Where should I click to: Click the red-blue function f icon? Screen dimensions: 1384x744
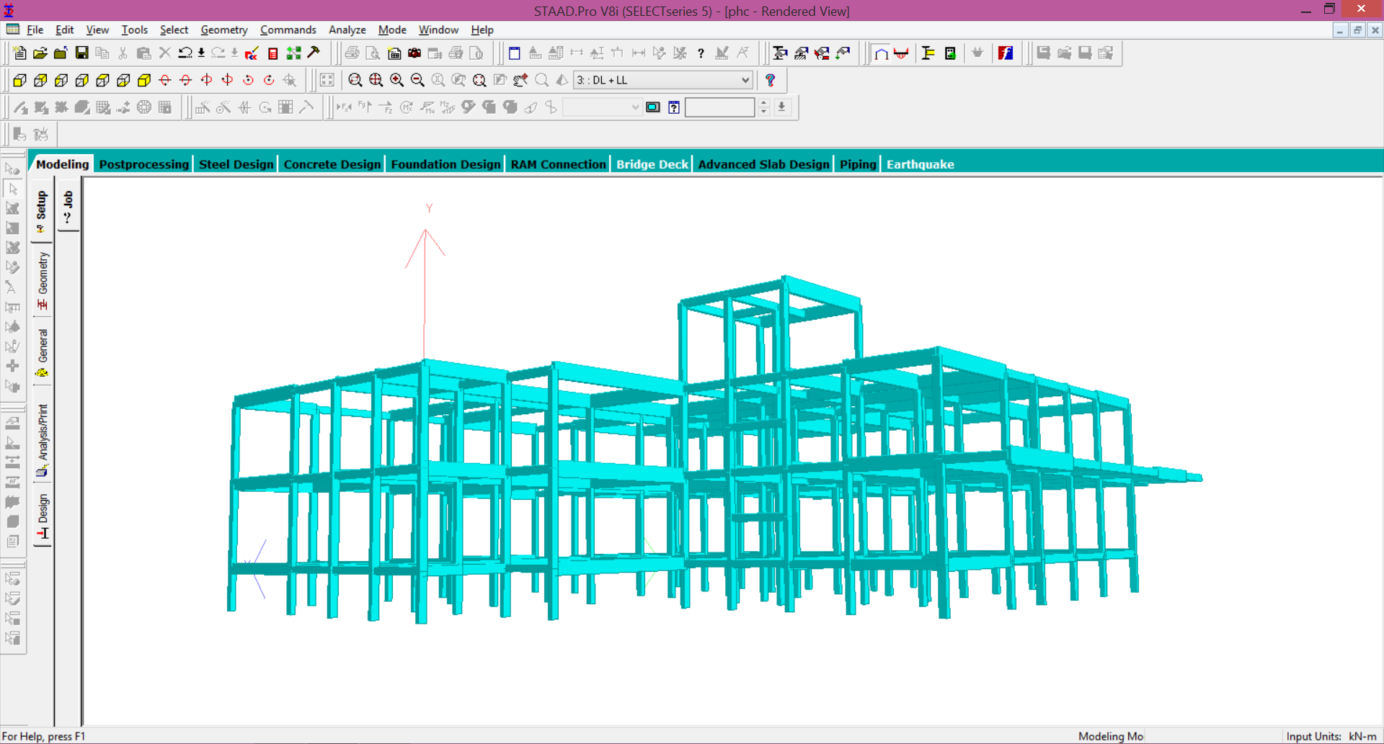point(1006,53)
